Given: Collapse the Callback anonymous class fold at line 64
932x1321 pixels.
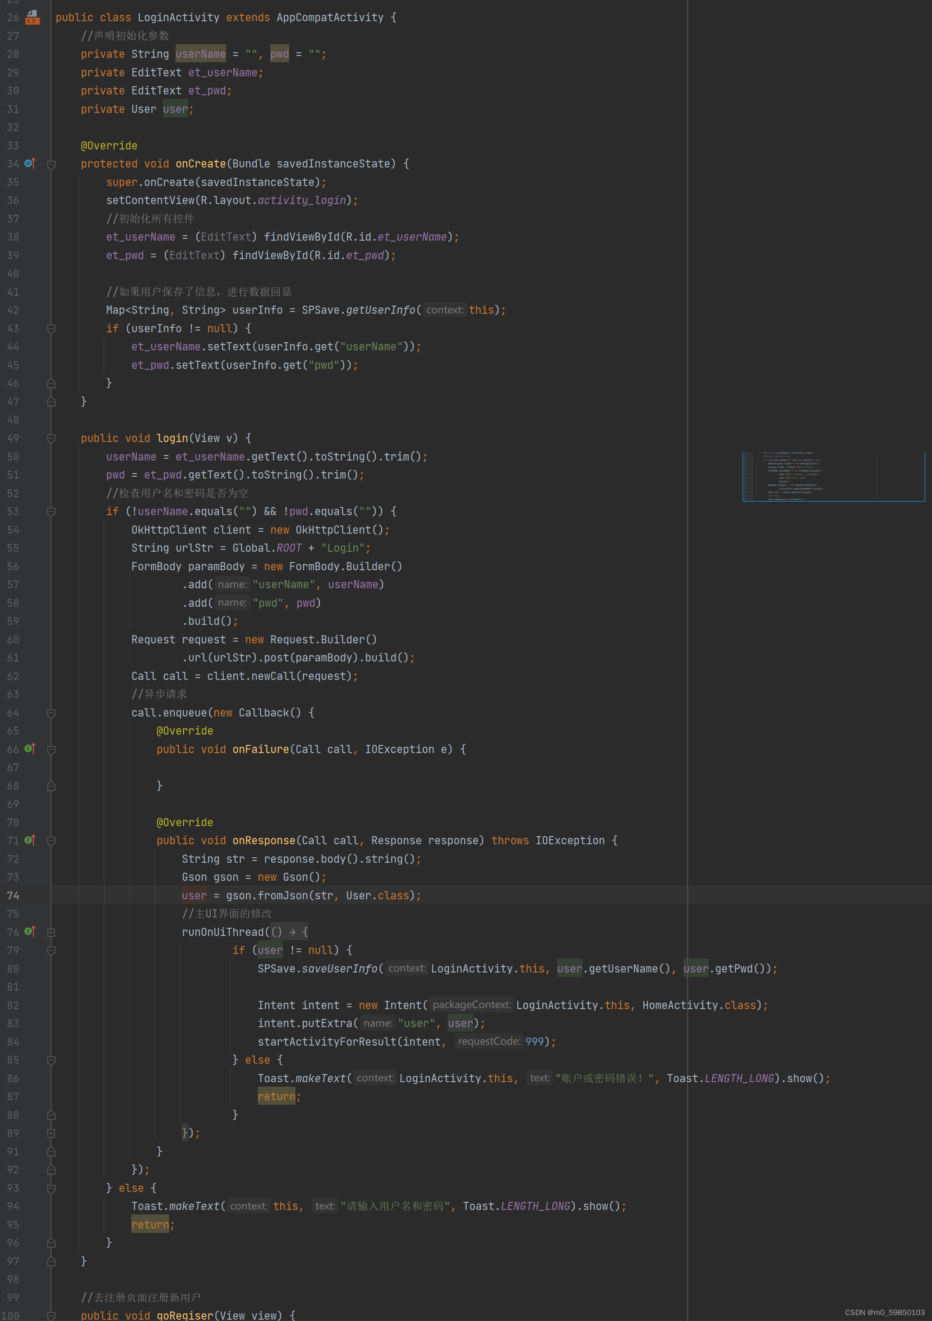Looking at the screenshot, I should 51,713.
